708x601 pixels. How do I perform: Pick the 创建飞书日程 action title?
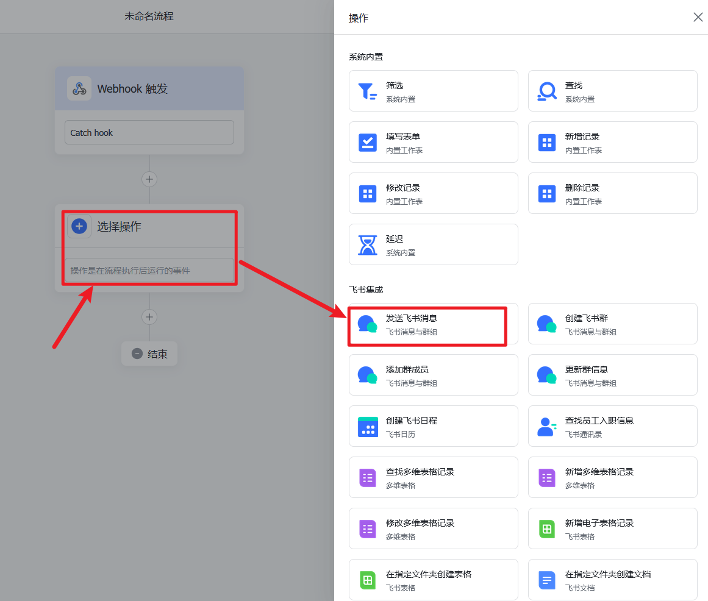coord(412,421)
